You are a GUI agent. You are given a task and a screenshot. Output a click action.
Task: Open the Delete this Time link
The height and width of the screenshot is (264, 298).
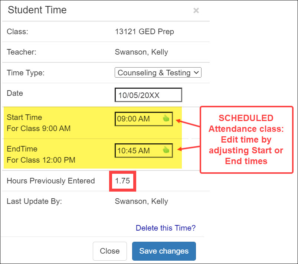[166, 228]
